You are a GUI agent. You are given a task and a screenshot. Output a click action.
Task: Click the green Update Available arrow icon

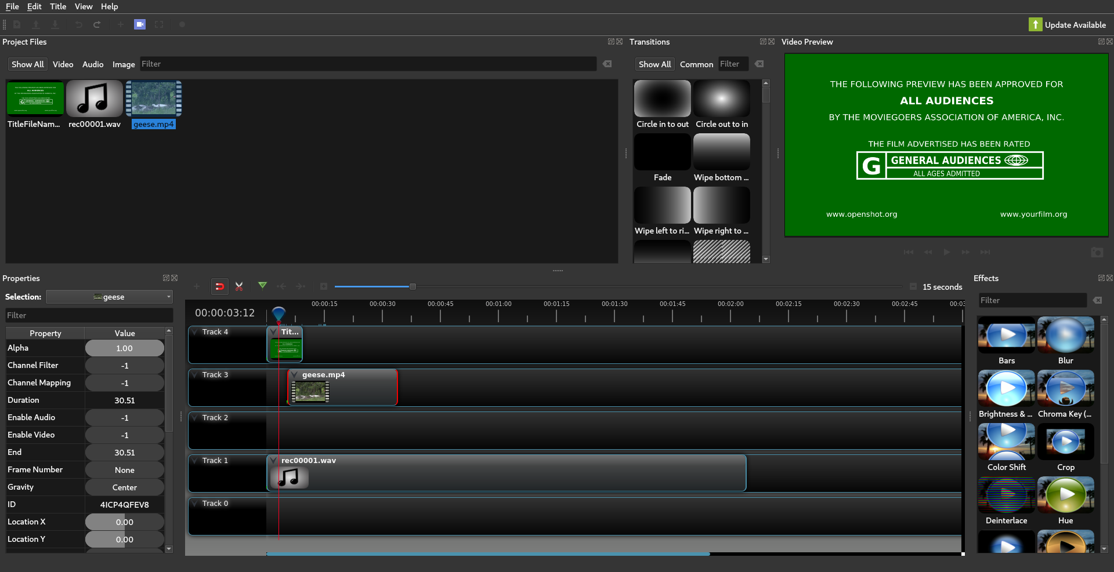pyautogui.click(x=1036, y=24)
